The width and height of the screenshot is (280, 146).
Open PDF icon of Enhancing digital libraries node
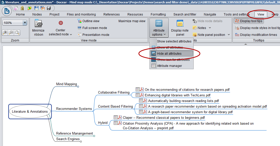(x=142, y=95)
